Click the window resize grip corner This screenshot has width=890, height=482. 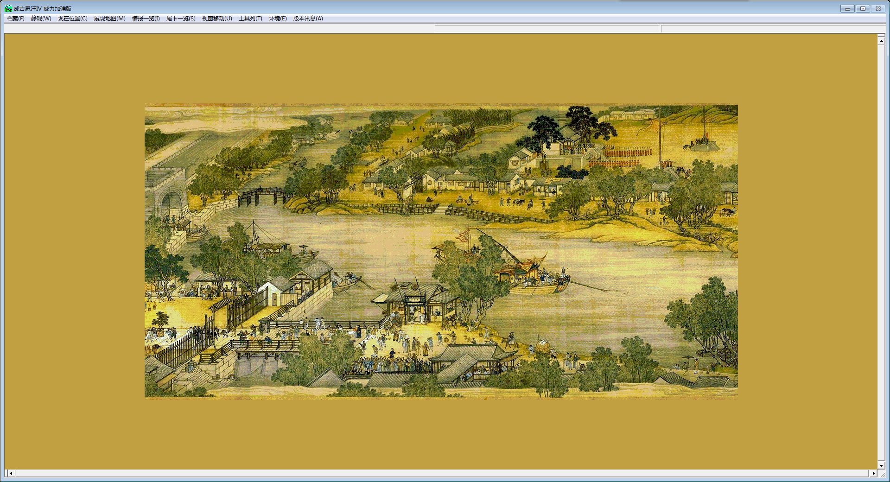[x=882, y=474]
